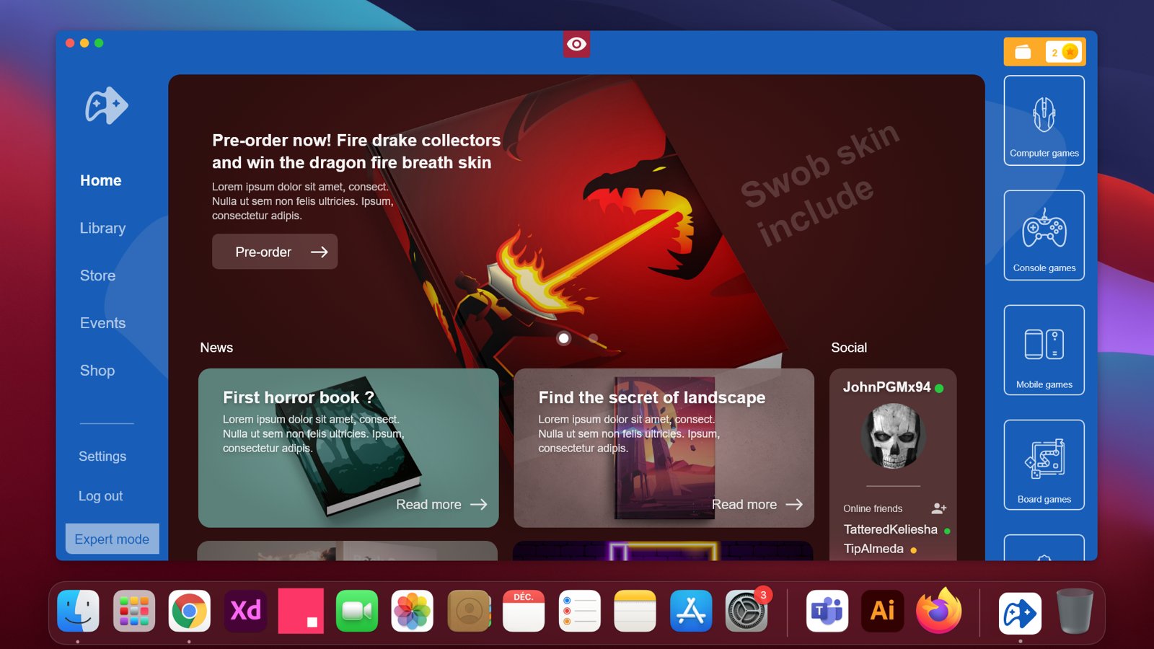
Task: Open Console games category
Action: pyautogui.click(x=1044, y=235)
